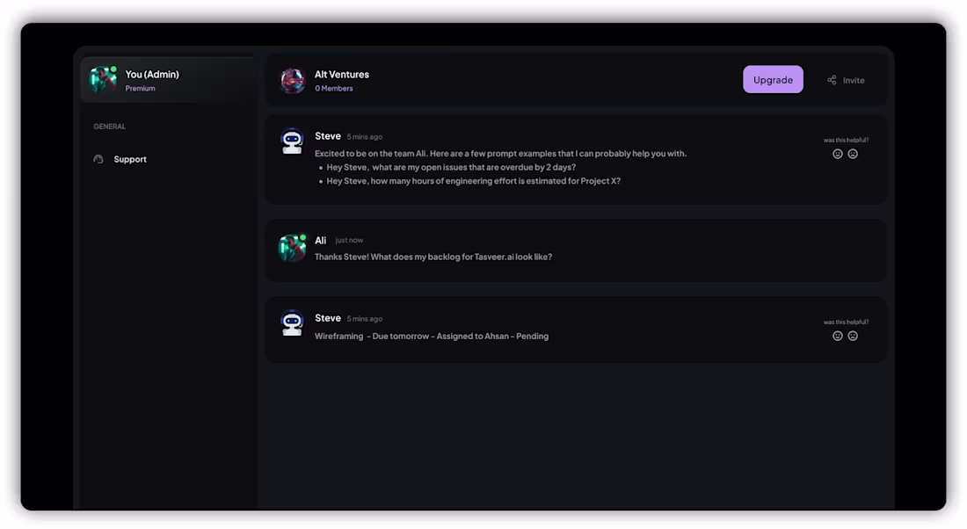
Task: Click the Premium plan label under your name
Action: click(x=140, y=89)
